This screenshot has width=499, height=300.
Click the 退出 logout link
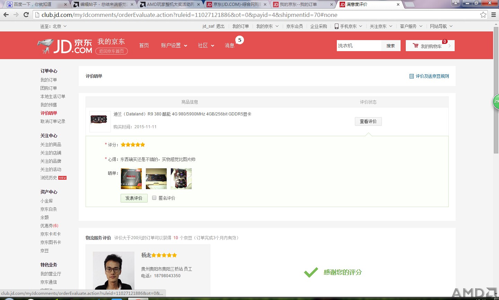point(220,26)
